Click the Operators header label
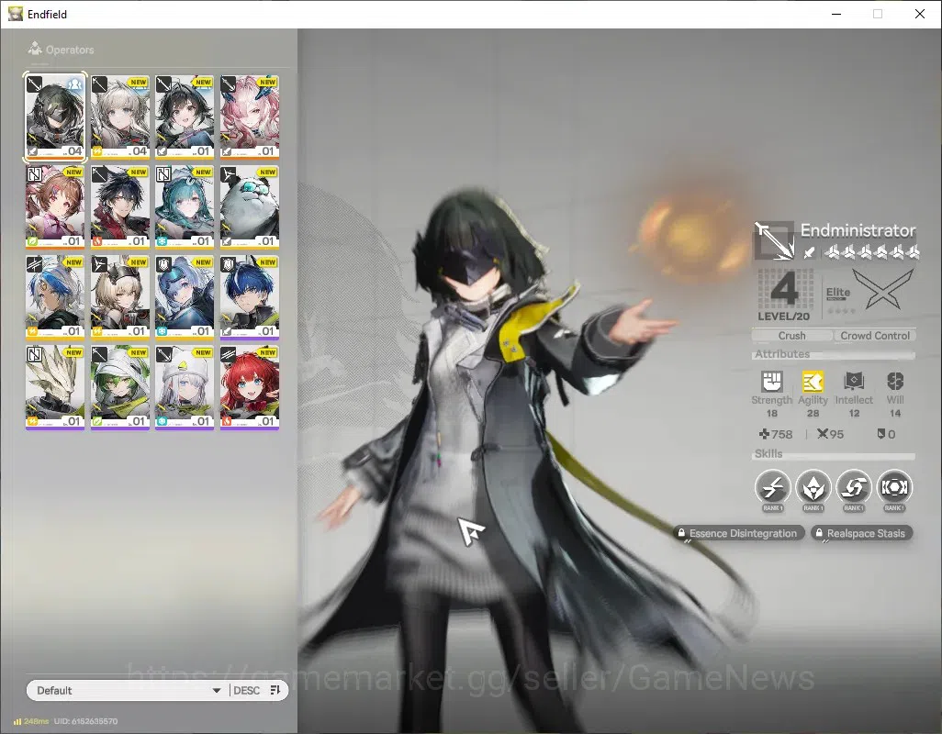Viewport: 942px width, 734px height. tap(70, 50)
